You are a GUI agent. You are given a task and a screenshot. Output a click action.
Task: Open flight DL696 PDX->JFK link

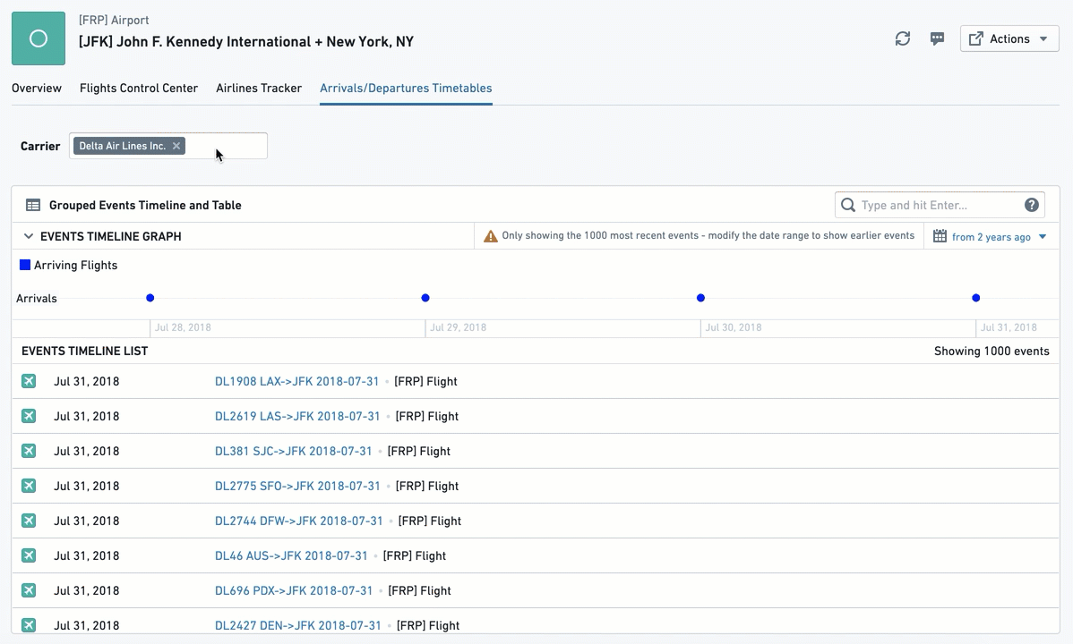click(294, 590)
